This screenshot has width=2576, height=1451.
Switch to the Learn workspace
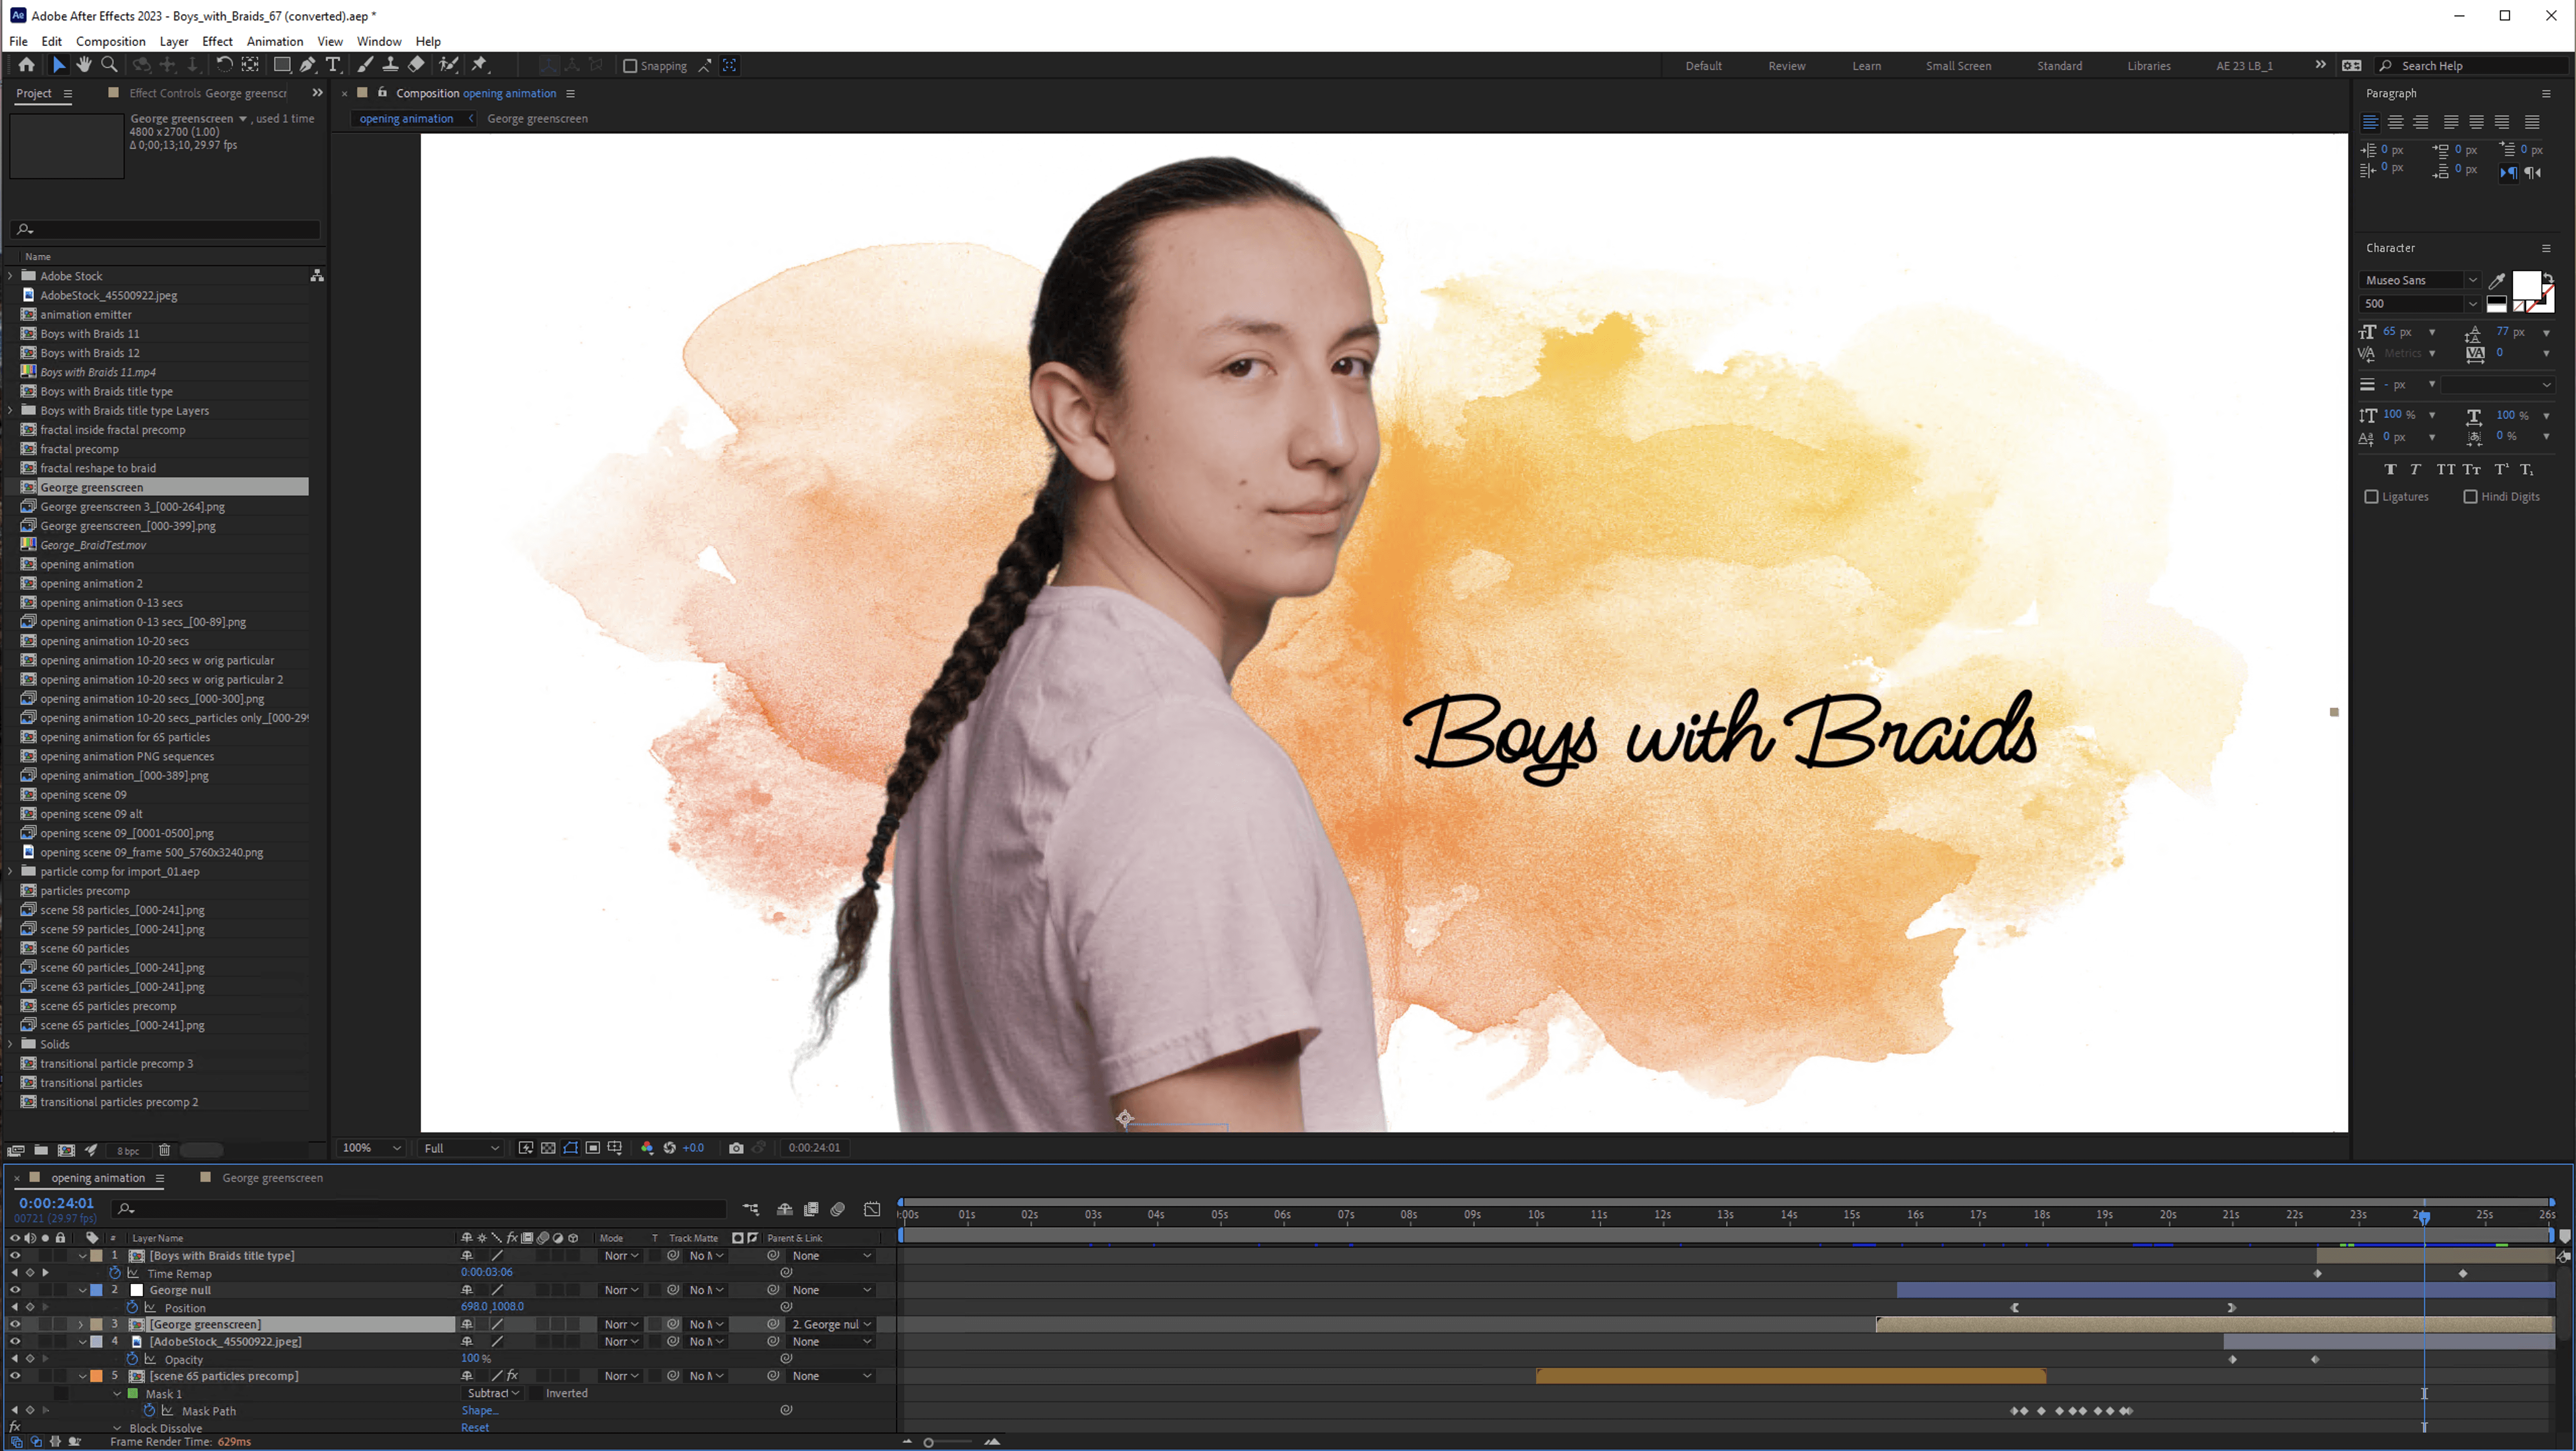pos(1866,66)
